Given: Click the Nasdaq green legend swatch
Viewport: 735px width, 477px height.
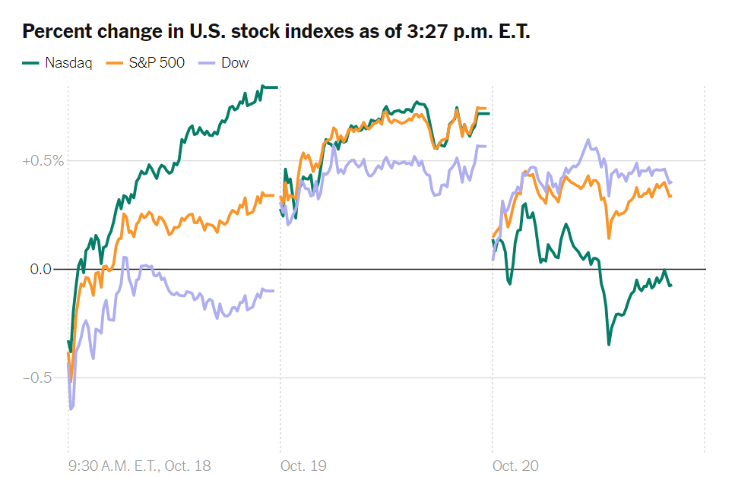Looking at the screenshot, I should point(30,63).
